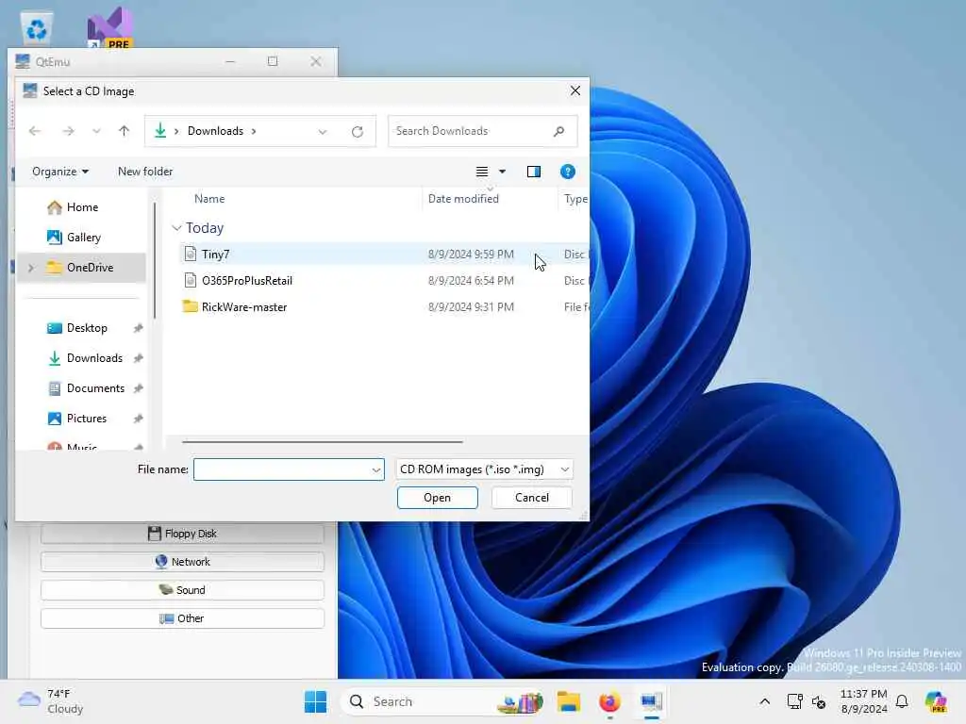The width and height of the screenshot is (966, 724).
Task: Close the Select a CD Image dialog
Action: pos(575,91)
